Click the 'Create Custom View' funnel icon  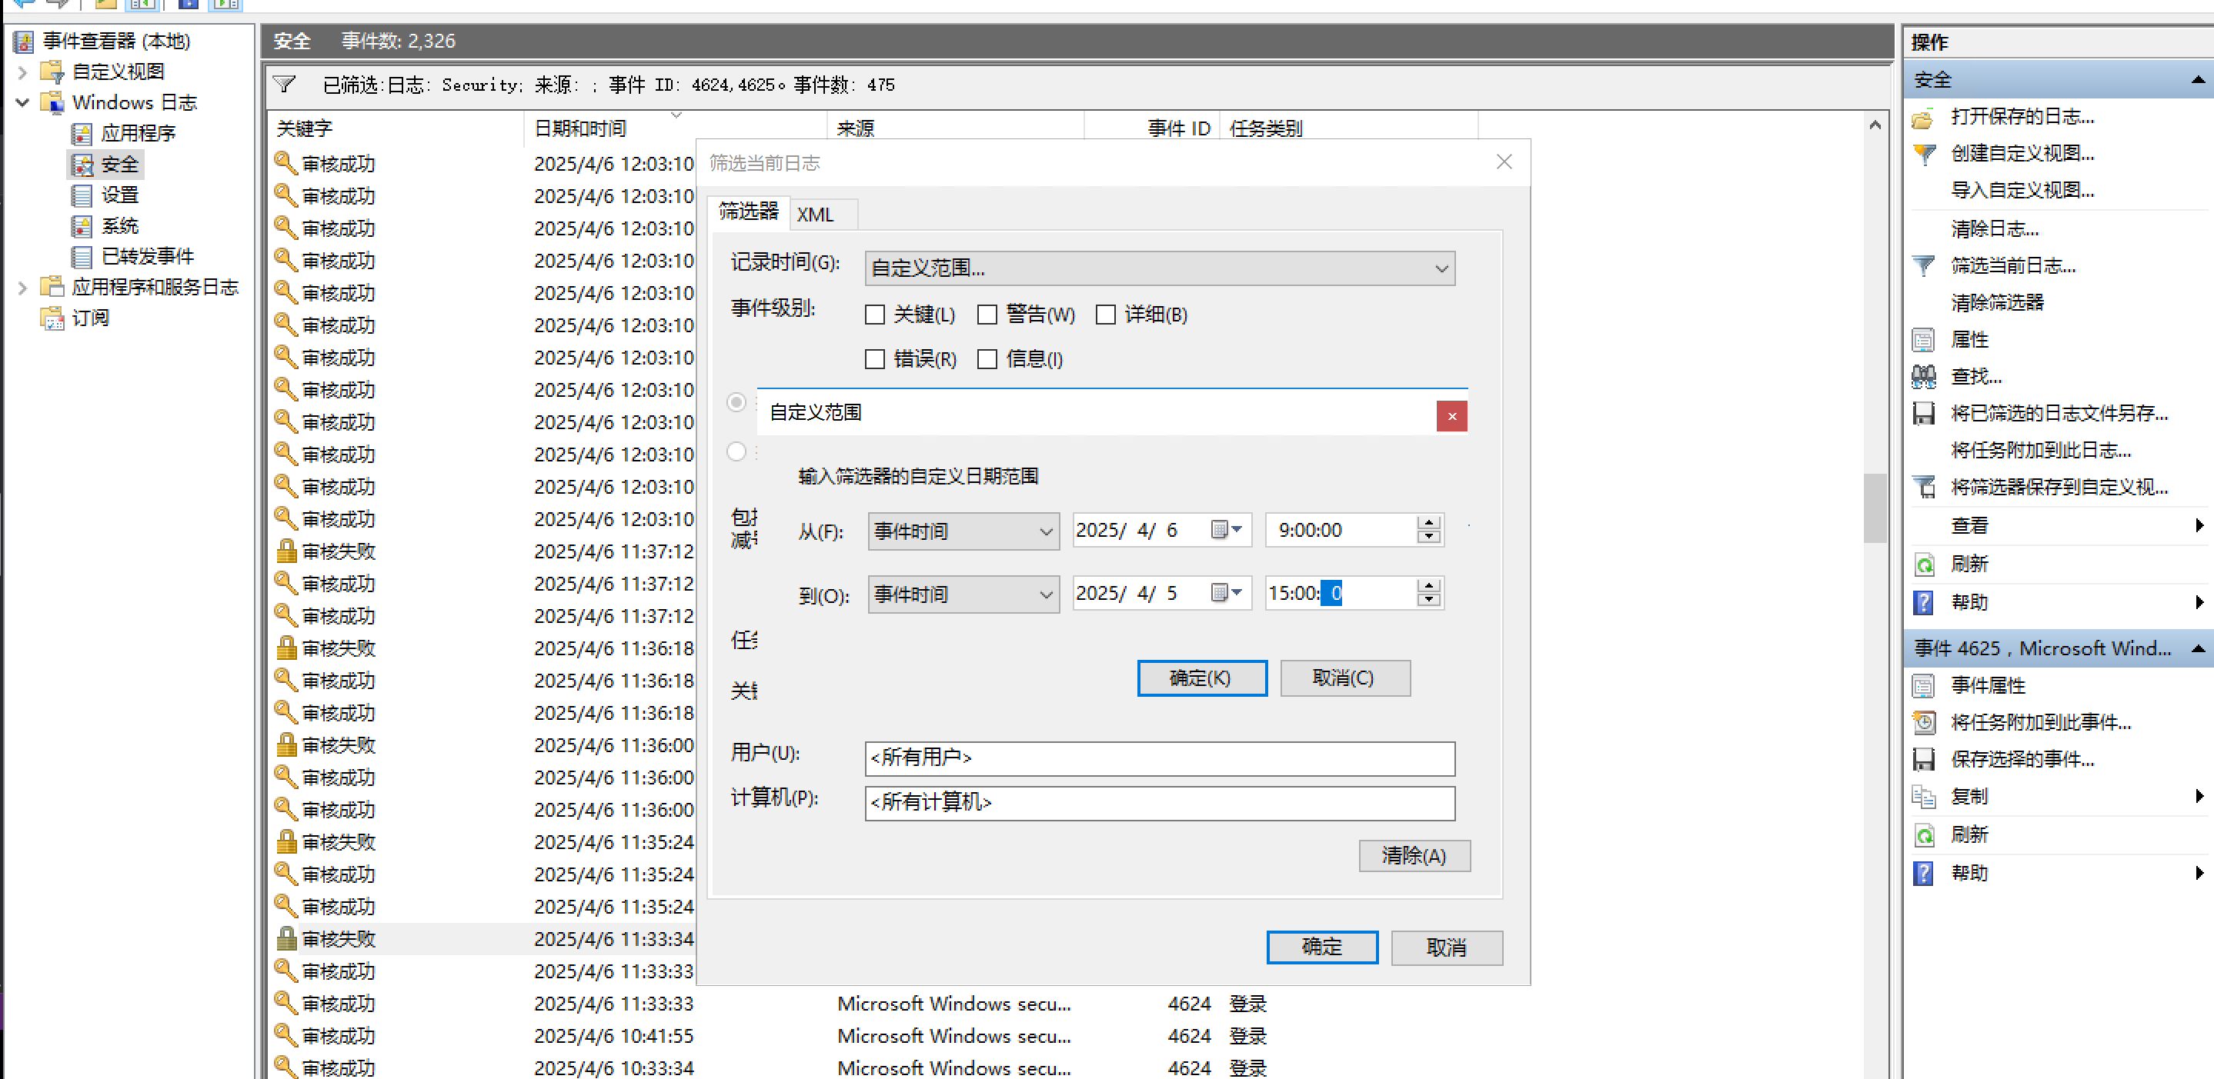click(1924, 154)
